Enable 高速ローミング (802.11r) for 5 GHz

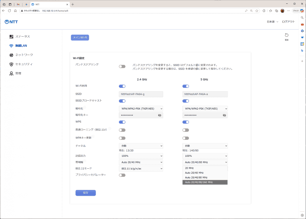[186, 130]
